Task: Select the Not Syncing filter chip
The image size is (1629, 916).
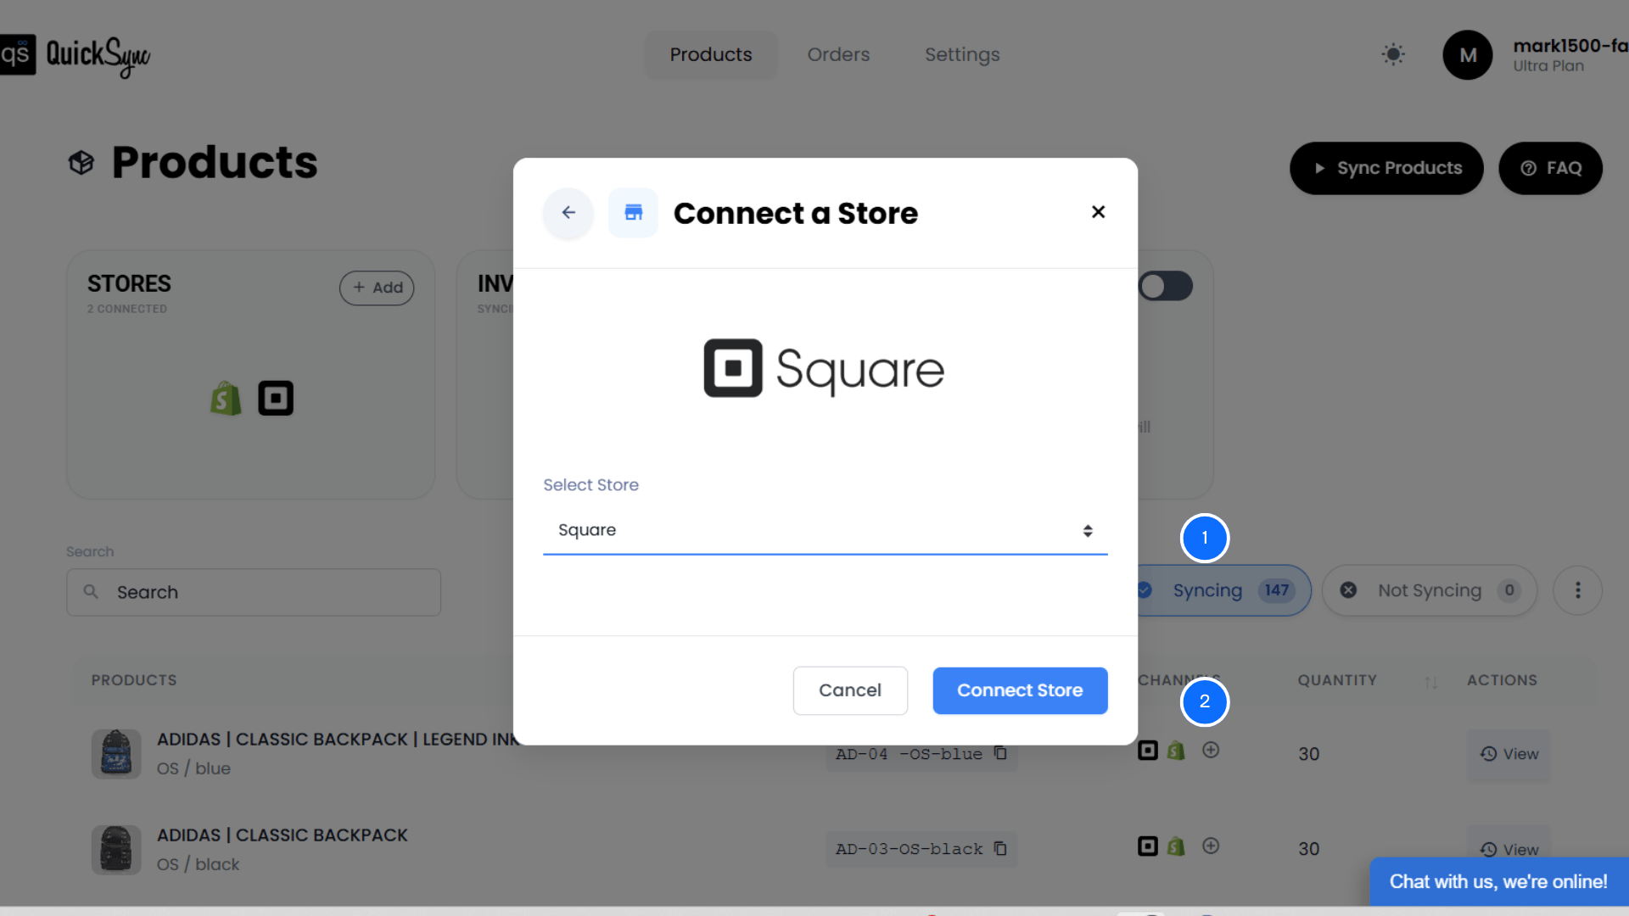Action: click(1429, 590)
